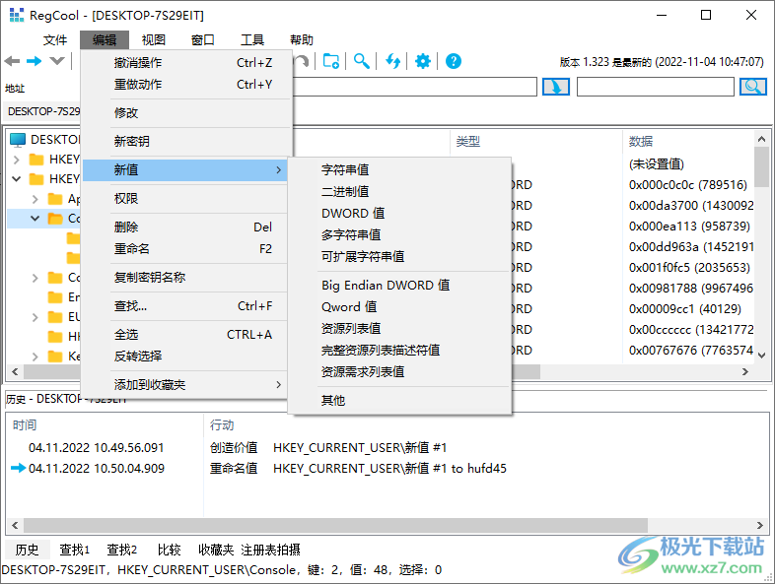The width and height of the screenshot is (775, 584).
Task: Click the values list vertical scrollbar down arrow
Action: pos(761,355)
